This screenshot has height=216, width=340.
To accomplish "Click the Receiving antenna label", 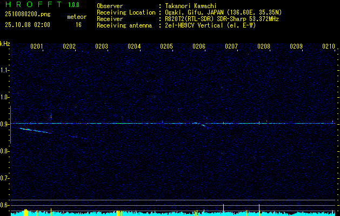I will click(124, 25).
